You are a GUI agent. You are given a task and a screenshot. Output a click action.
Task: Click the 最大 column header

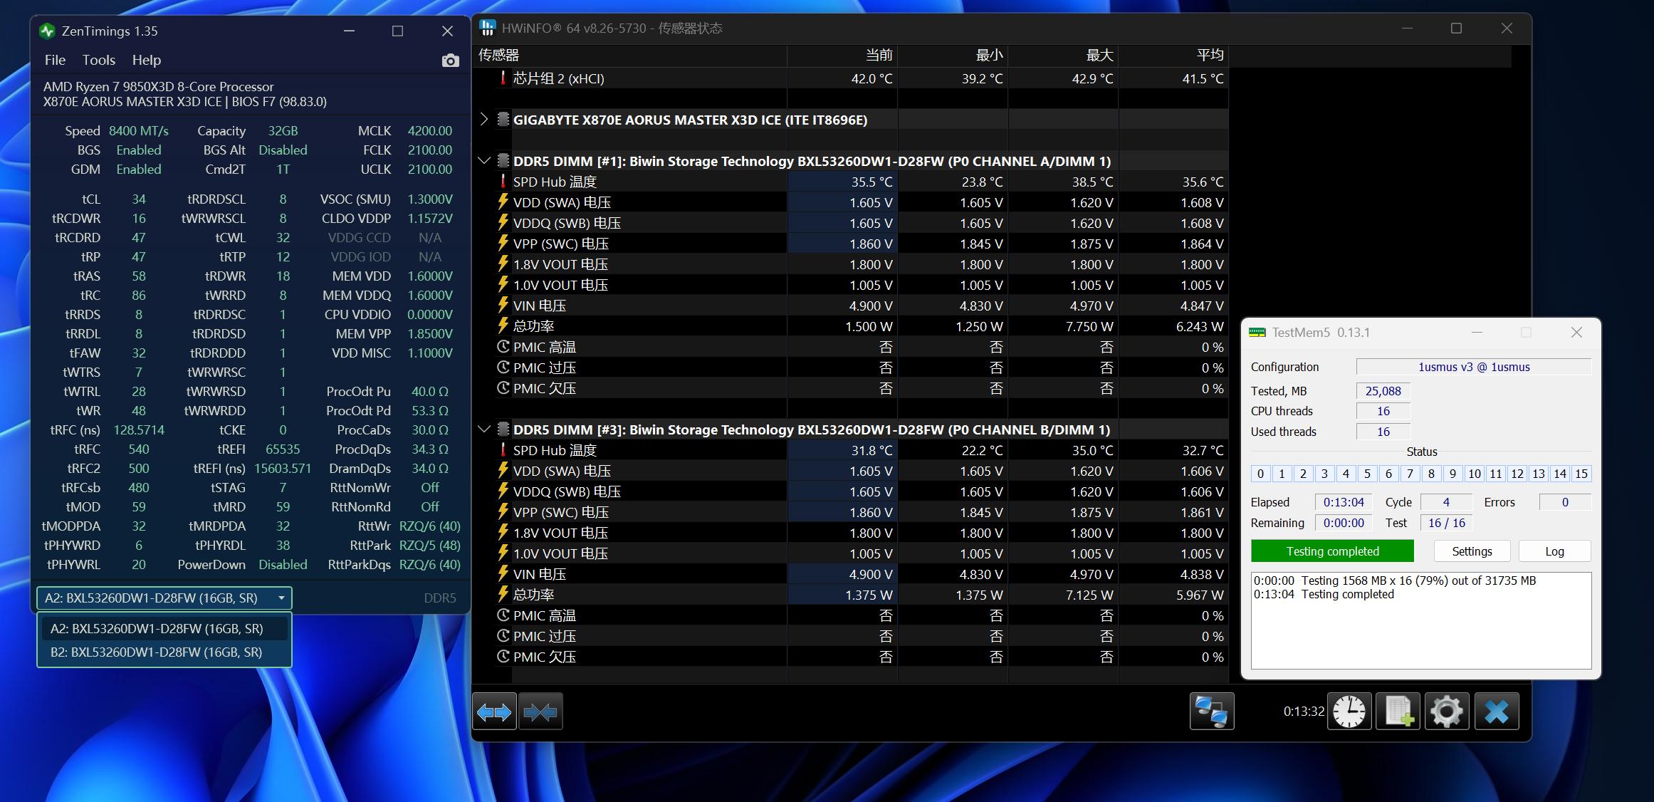(1099, 55)
